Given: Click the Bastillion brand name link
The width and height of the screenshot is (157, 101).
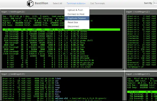Looking at the screenshot, I should point(41,3).
